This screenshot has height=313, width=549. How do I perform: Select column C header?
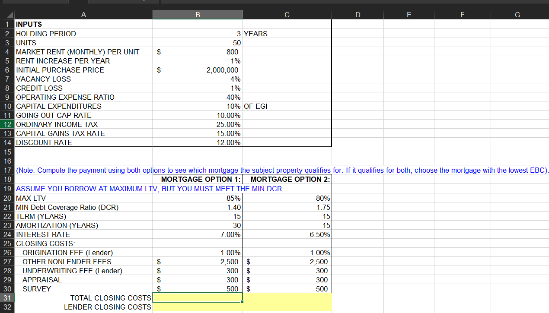[x=287, y=15]
